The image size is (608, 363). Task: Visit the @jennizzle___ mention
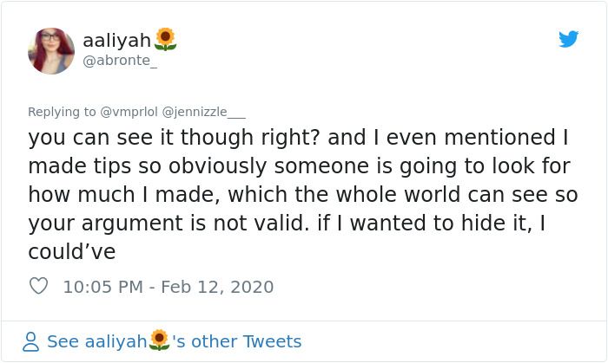pyautogui.click(x=203, y=112)
